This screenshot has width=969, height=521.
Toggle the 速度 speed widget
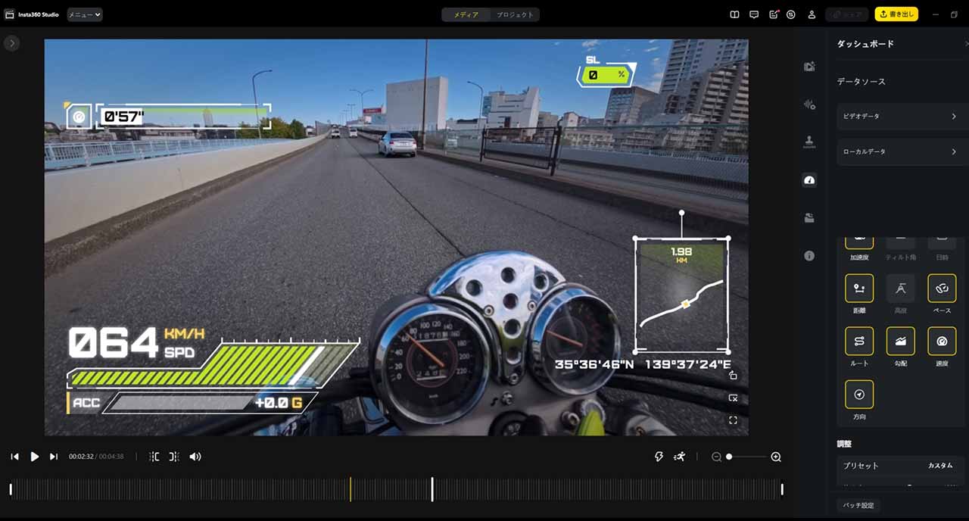pyautogui.click(x=942, y=342)
